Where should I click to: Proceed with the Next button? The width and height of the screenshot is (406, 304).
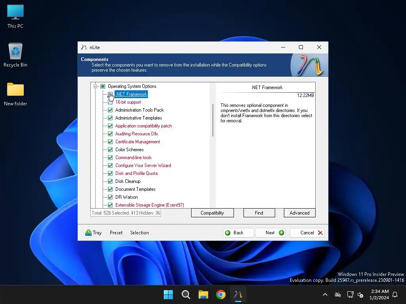click(x=270, y=233)
